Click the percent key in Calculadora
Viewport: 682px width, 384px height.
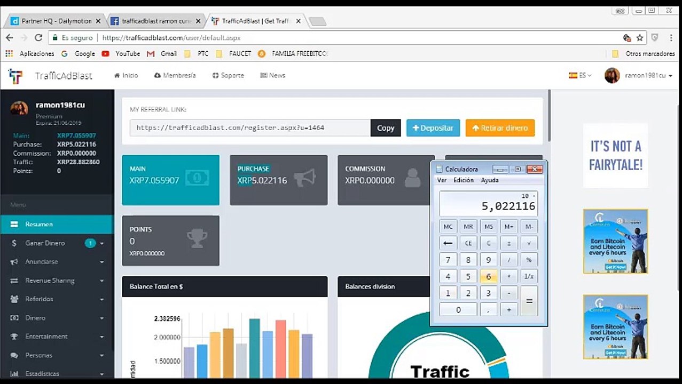[x=529, y=260]
